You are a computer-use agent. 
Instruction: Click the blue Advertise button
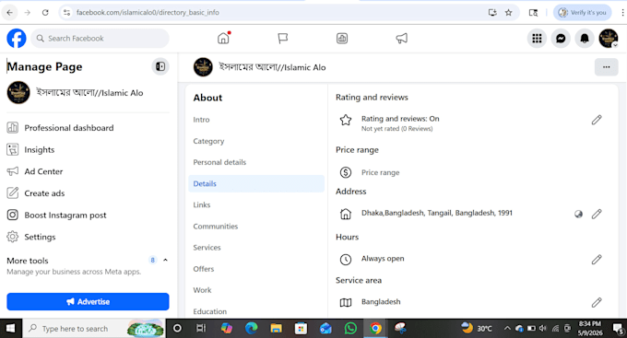(x=88, y=302)
